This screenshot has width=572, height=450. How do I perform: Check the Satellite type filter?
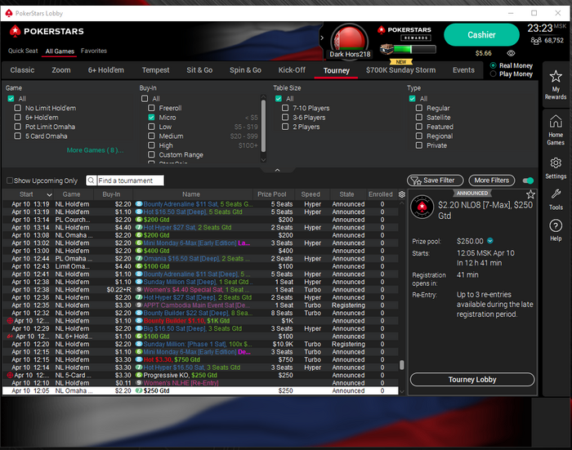pos(419,118)
